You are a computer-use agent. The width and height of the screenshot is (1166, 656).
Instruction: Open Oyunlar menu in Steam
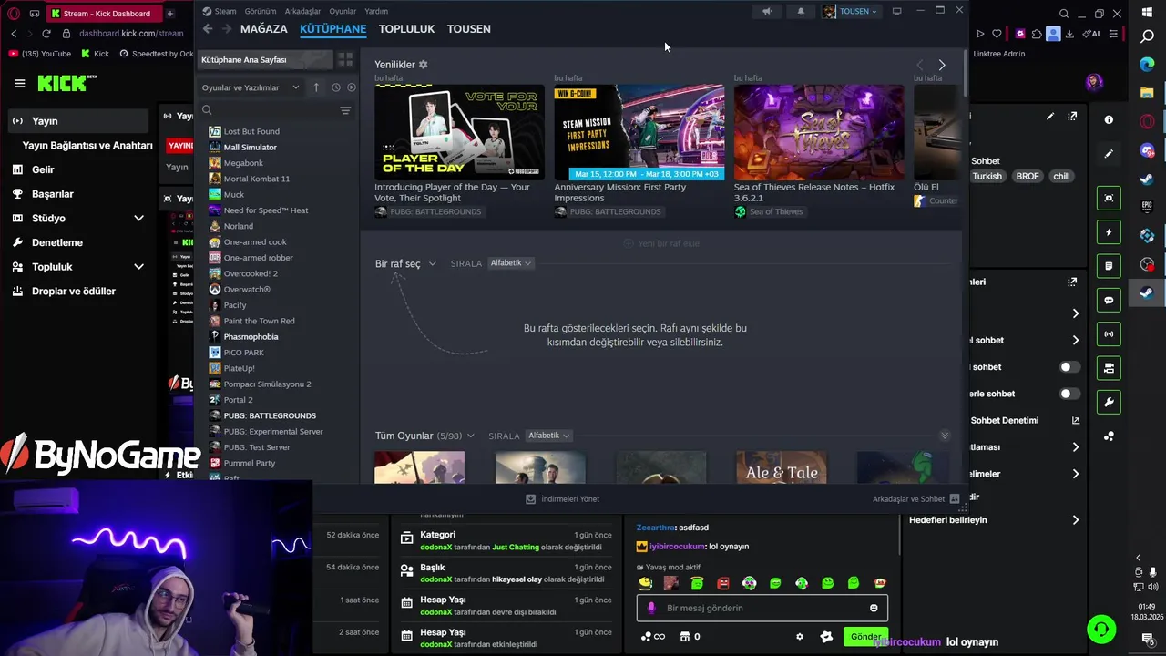[x=343, y=11]
